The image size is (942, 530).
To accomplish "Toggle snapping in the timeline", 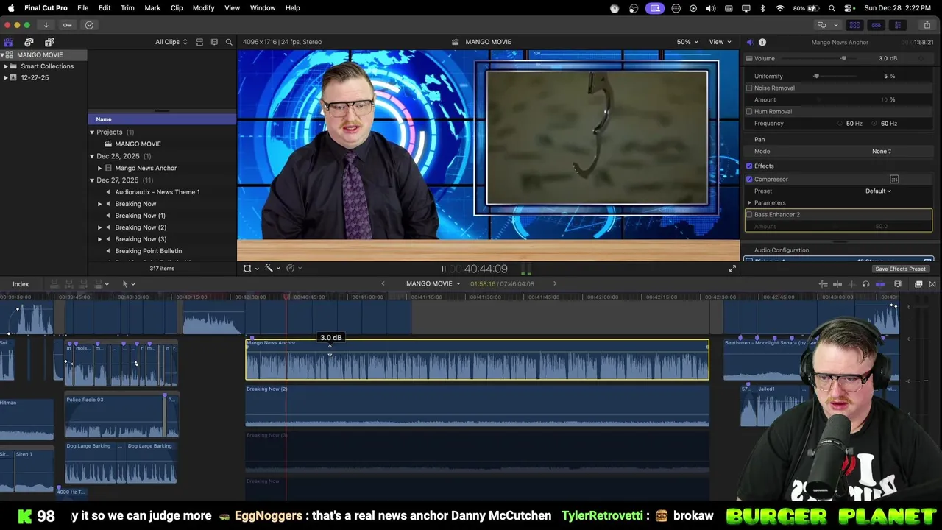I will click(880, 283).
